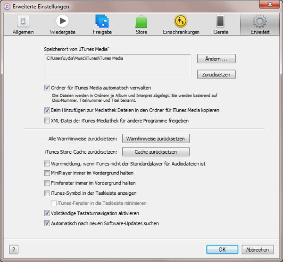Enable iTunes-Symbol in der Taskleiste anzeigen

[47, 193]
